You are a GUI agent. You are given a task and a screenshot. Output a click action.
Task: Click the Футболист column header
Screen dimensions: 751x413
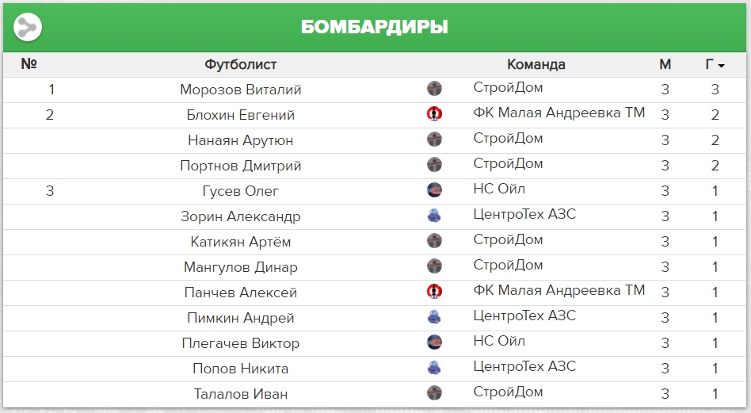click(240, 65)
